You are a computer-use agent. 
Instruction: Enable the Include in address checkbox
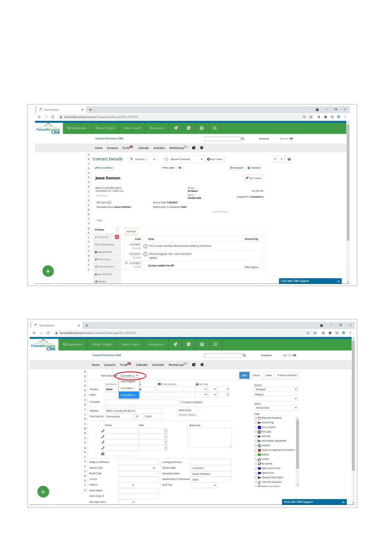click(x=181, y=402)
